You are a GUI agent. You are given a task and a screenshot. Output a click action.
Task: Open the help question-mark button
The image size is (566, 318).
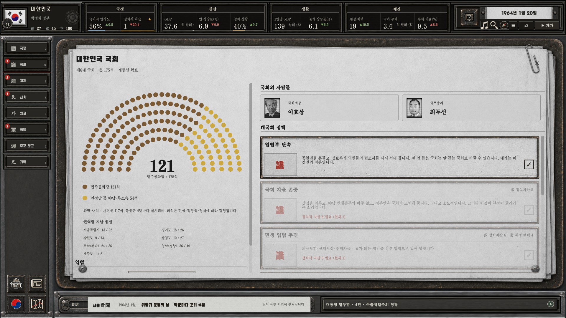click(x=469, y=18)
